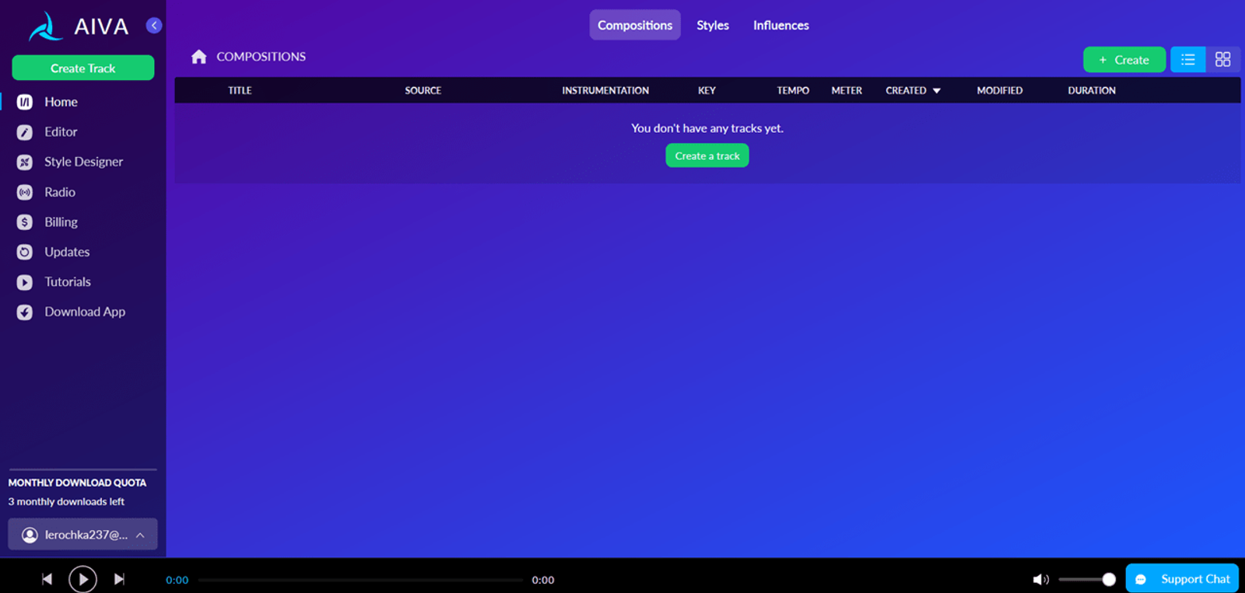Image resolution: width=1245 pixels, height=593 pixels.
Task: Open Support Chat
Action: point(1182,579)
